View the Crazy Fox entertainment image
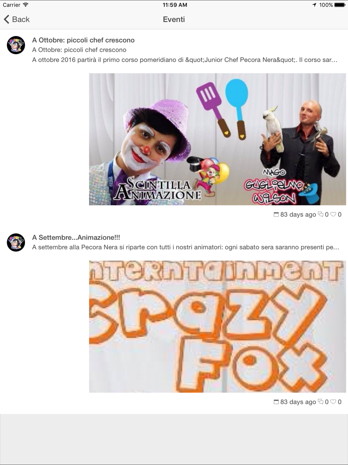 217,326
